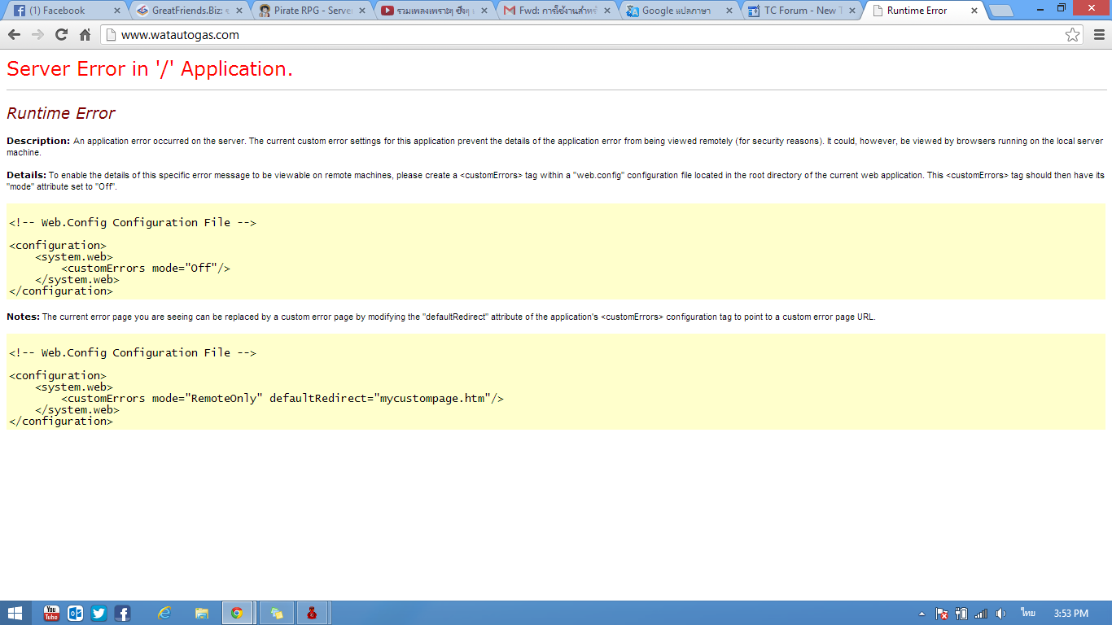The height and width of the screenshot is (625, 1112).
Task: Open the Facebook taskbar shortcut
Action: tap(122, 613)
